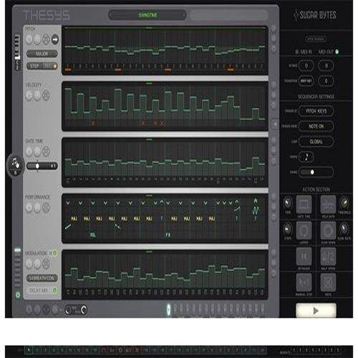Click the Gate Time action icon
358x358 pixels.
click(304, 204)
